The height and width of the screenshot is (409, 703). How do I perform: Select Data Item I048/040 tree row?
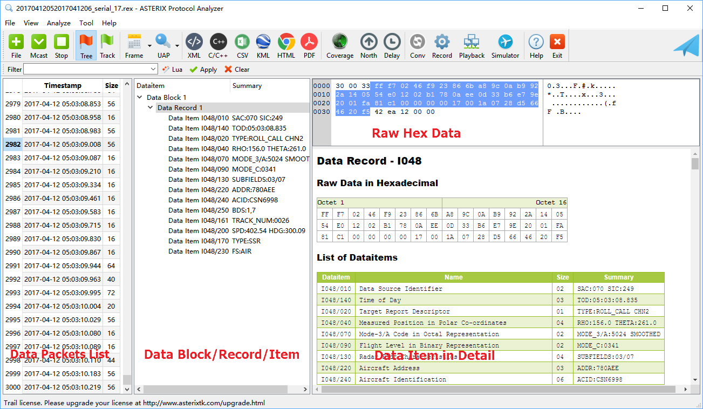coord(237,149)
